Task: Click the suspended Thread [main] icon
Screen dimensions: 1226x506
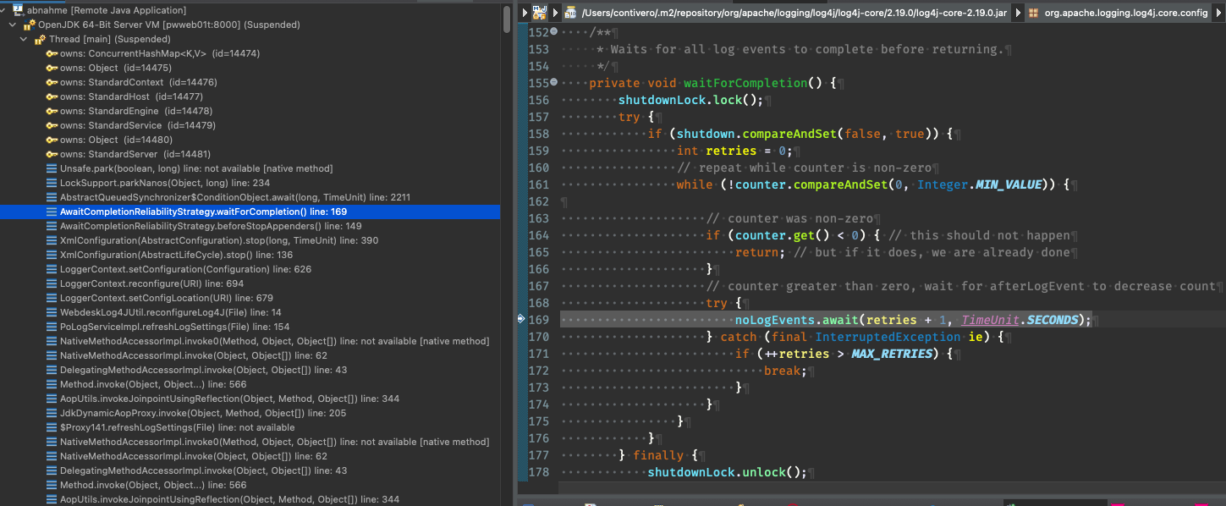Action: click(x=41, y=39)
